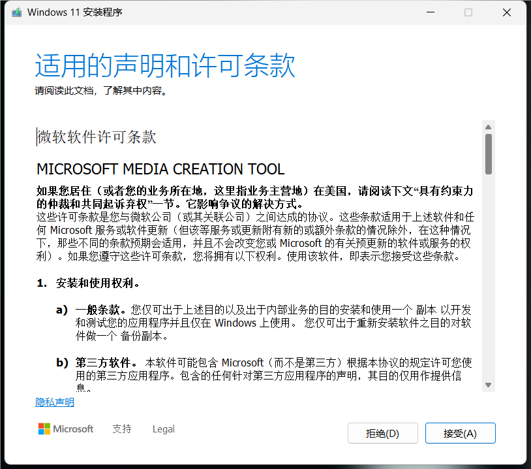The image size is (531, 469).
Task: Open the Legal link
Action: 163,429
